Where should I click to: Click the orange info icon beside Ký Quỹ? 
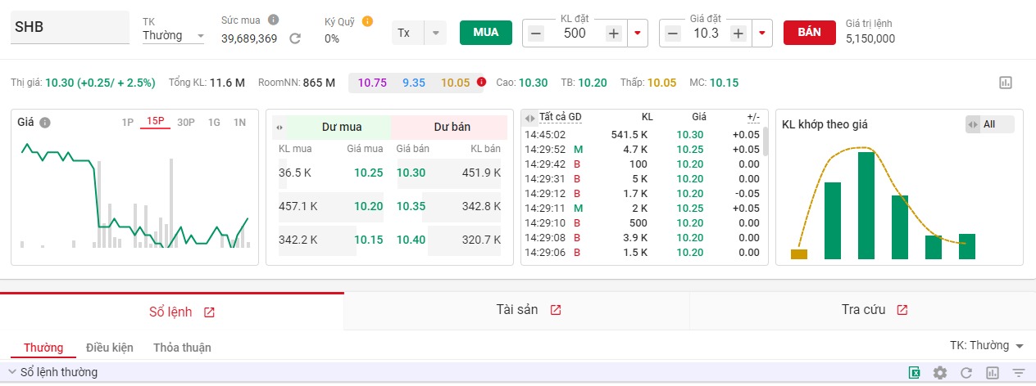point(367,21)
